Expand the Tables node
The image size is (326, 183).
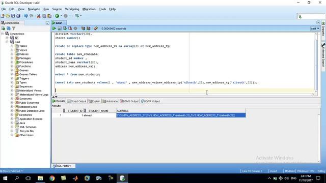[12, 46]
